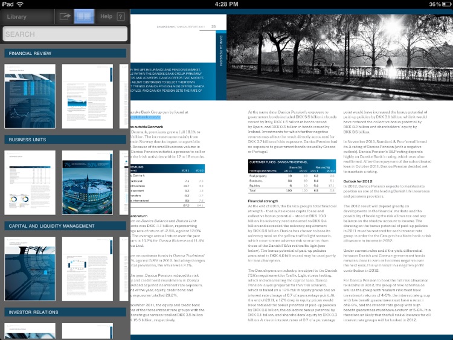Open first Investor Relations page thumbnail
This screenshot has width=453, height=340.
(x=30, y=331)
